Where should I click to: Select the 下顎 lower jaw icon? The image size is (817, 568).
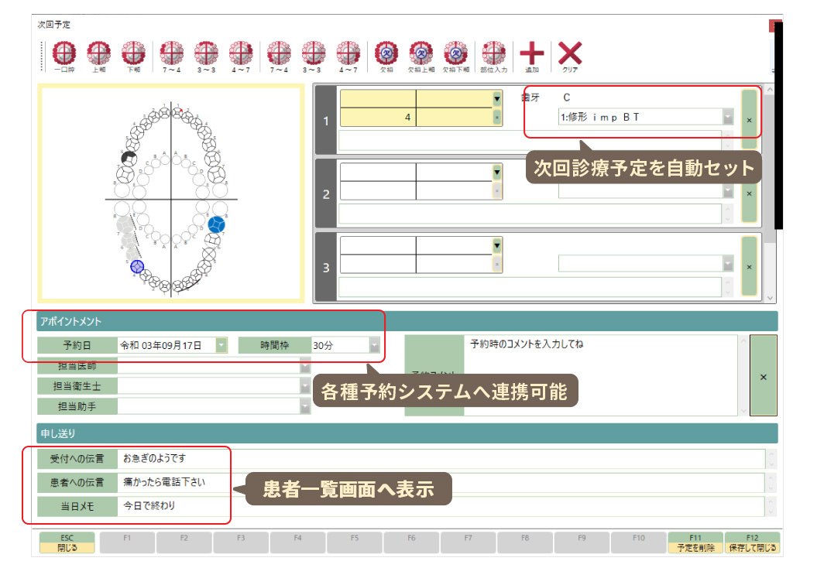[134, 54]
